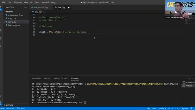
Task: Open the Terminal menu
Action: pyautogui.click(x=45, y=2)
